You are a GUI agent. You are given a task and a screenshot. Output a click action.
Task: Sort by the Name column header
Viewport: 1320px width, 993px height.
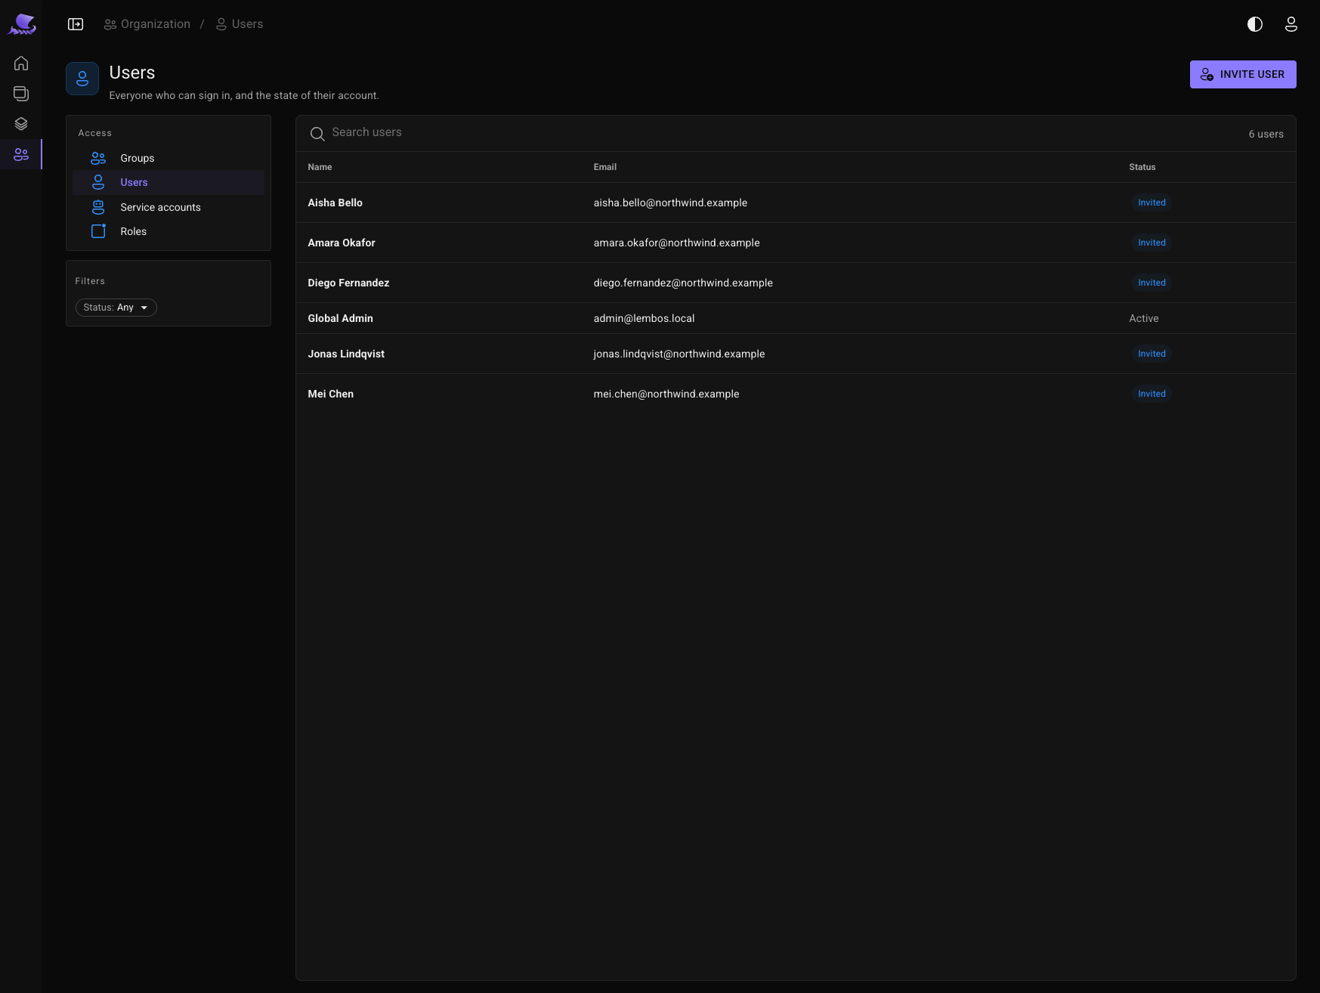pos(320,167)
